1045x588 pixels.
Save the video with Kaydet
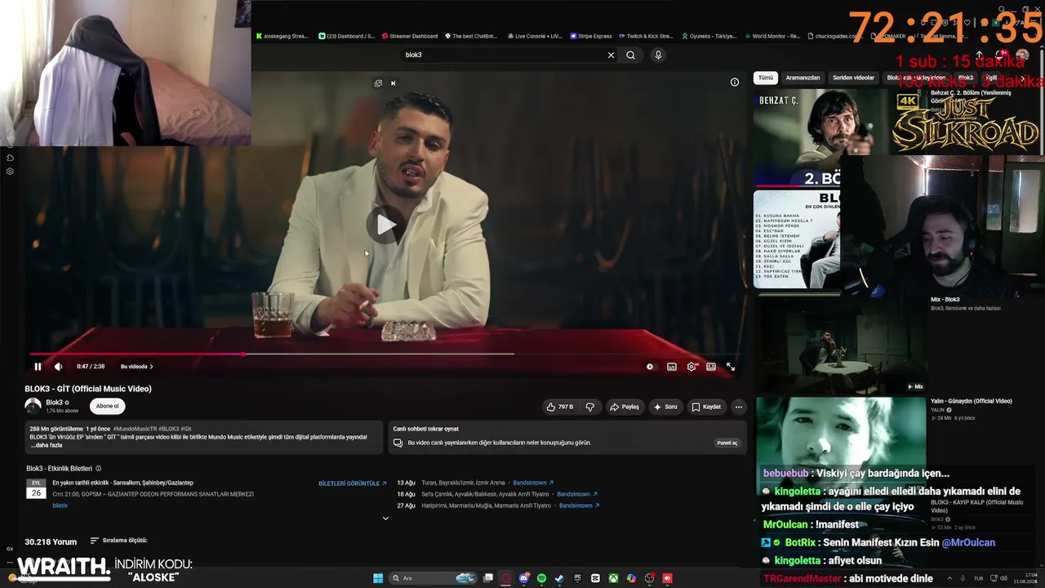pos(706,407)
